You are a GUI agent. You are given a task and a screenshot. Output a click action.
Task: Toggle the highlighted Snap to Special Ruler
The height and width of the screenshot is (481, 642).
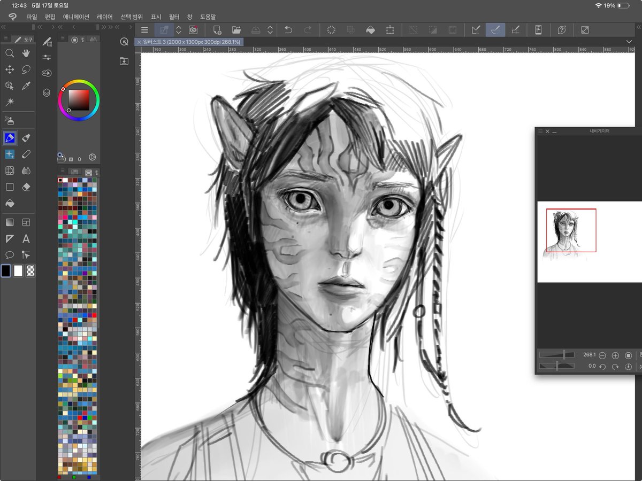click(x=495, y=30)
